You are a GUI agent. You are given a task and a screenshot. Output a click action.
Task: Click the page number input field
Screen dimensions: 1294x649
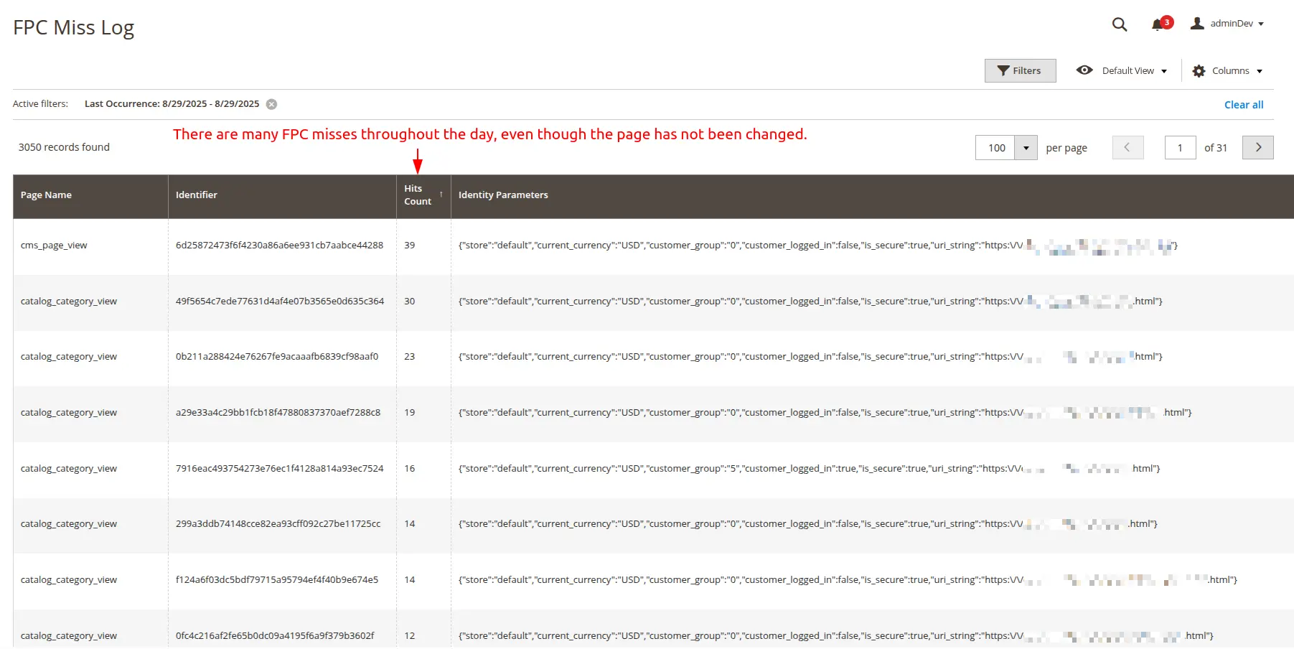[1180, 147]
